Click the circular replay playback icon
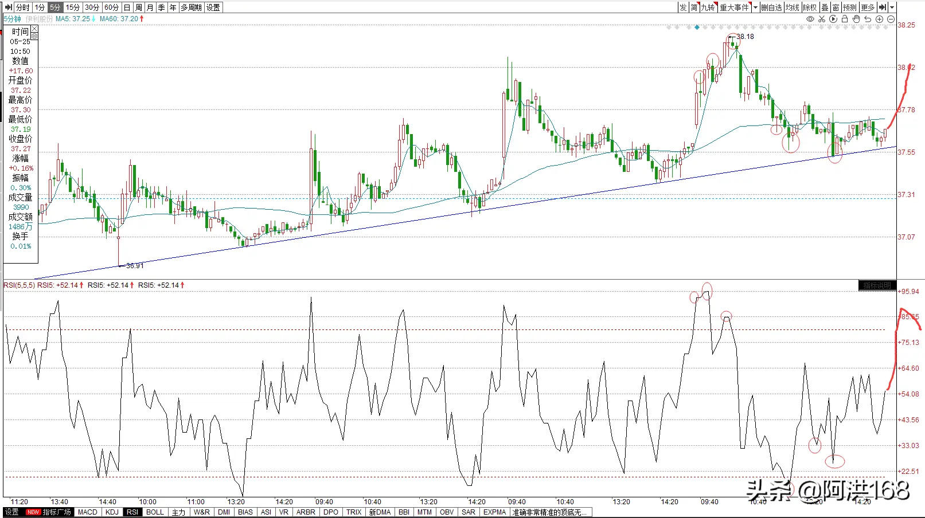925x518 pixels. point(833,19)
